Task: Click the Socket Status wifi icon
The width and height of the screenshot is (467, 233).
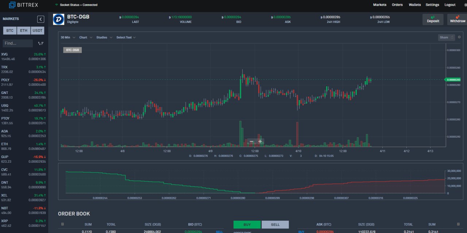Action: pyautogui.click(x=57, y=5)
